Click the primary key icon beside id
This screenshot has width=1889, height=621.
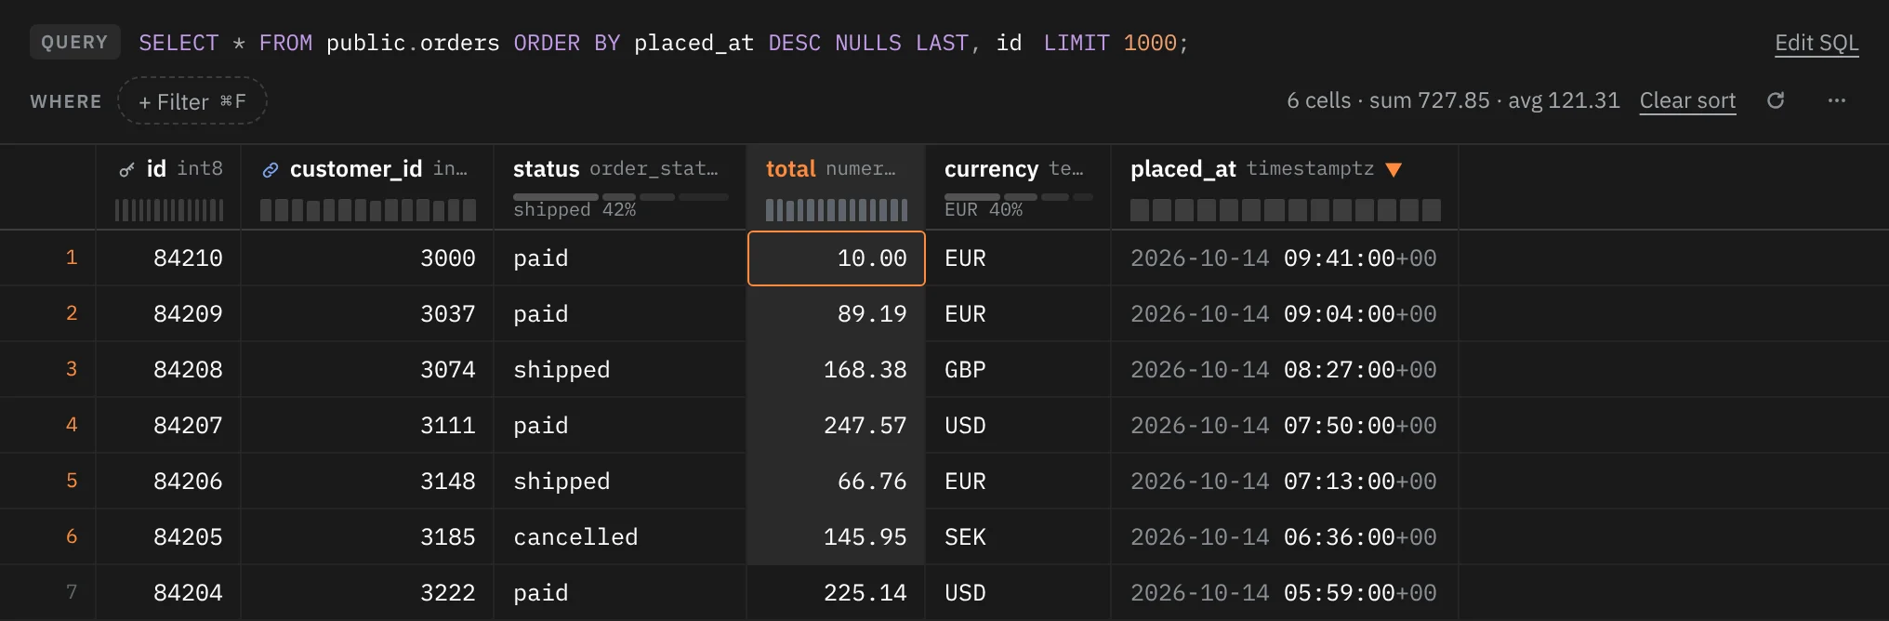pos(127,169)
